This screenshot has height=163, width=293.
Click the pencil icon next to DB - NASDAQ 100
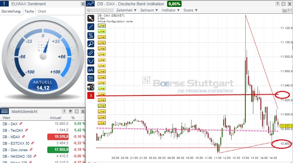(x=35, y=156)
